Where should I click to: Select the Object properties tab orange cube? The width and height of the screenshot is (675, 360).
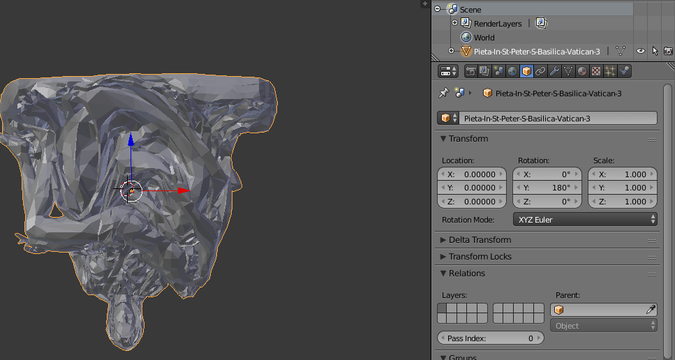click(x=526, y=71)
